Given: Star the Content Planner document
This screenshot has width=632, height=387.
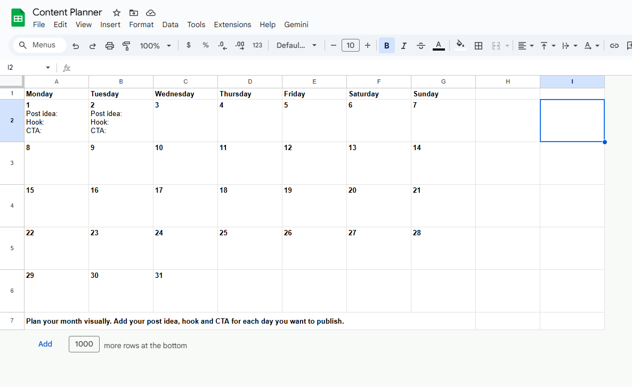Looking at the screenshot, I should [117, 12].
